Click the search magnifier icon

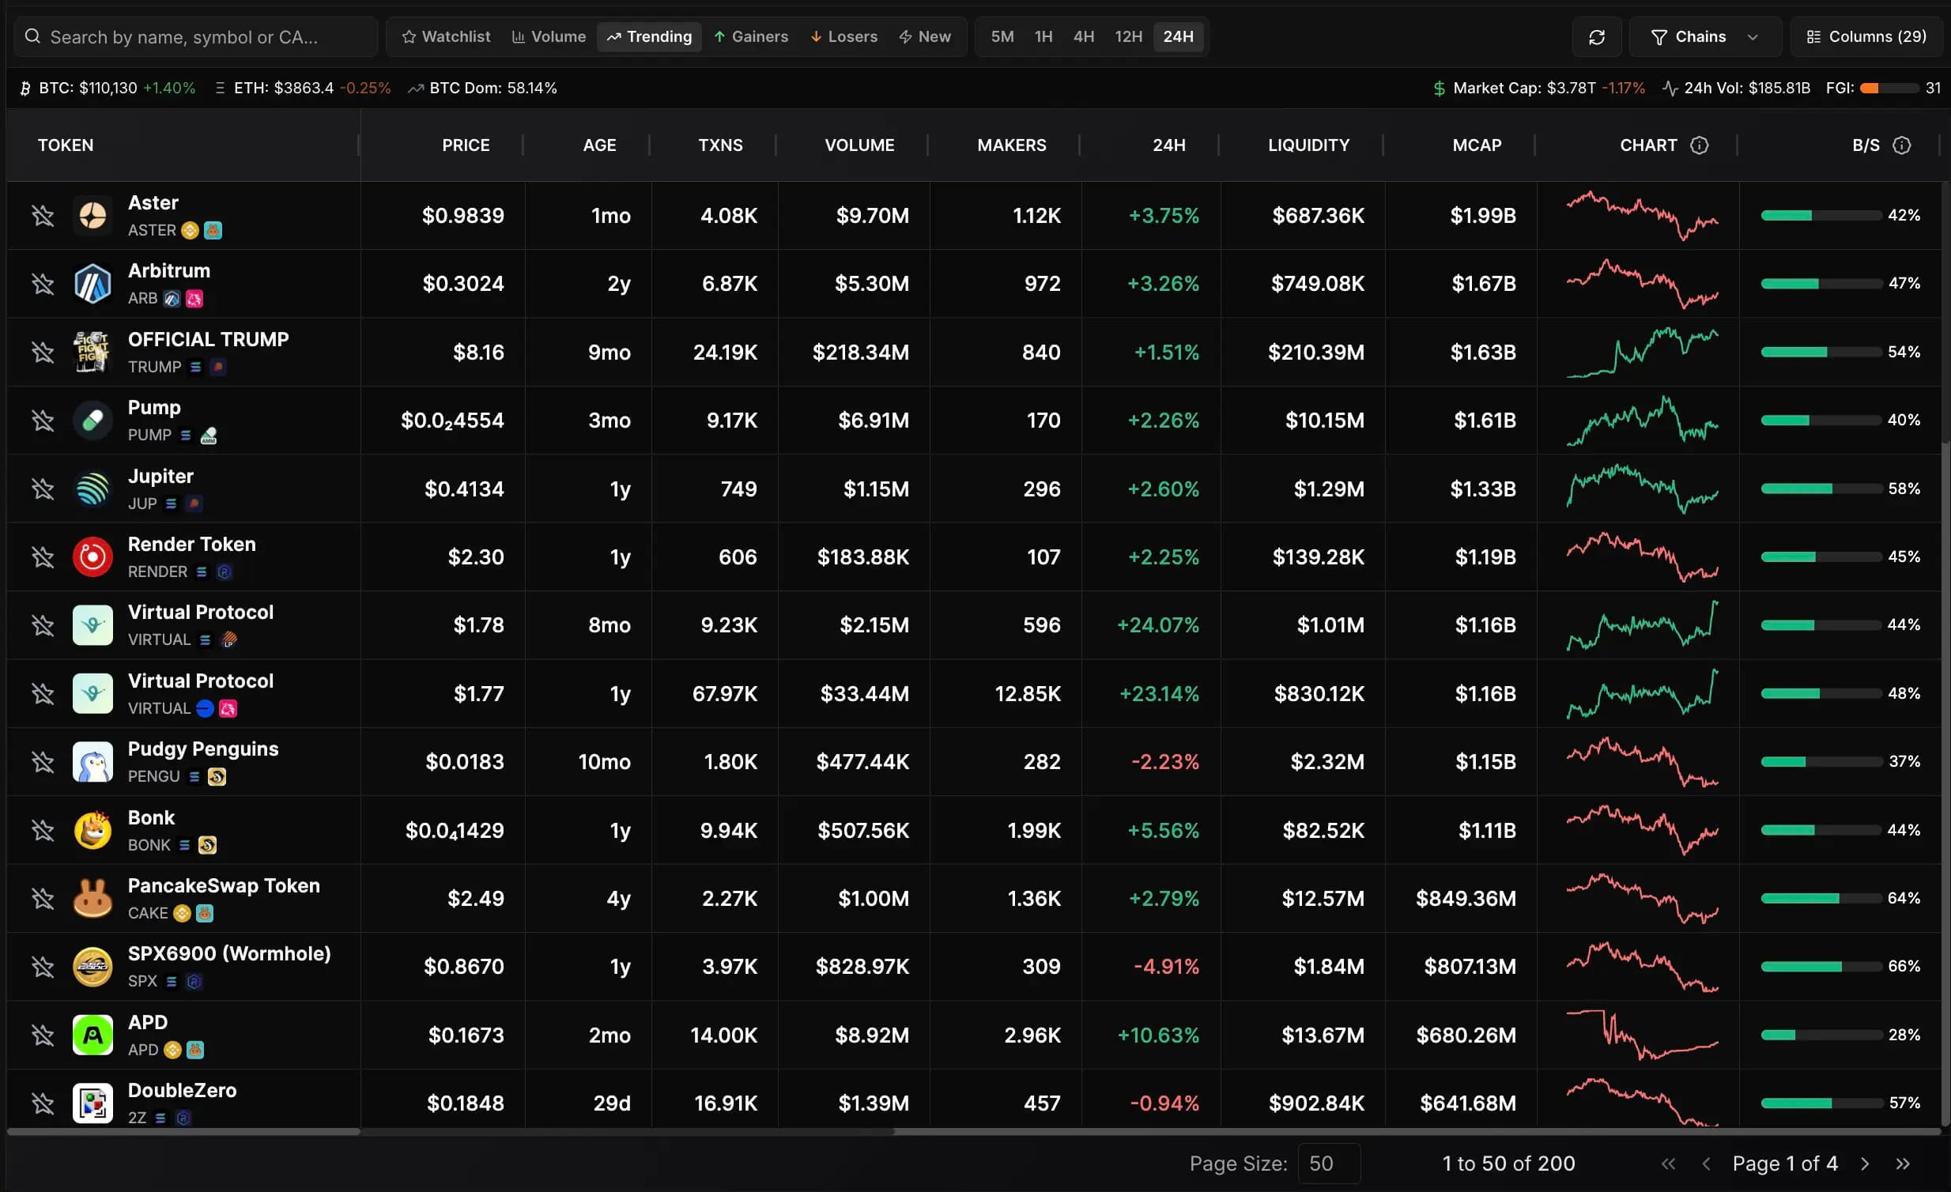[x=32, y=36]
